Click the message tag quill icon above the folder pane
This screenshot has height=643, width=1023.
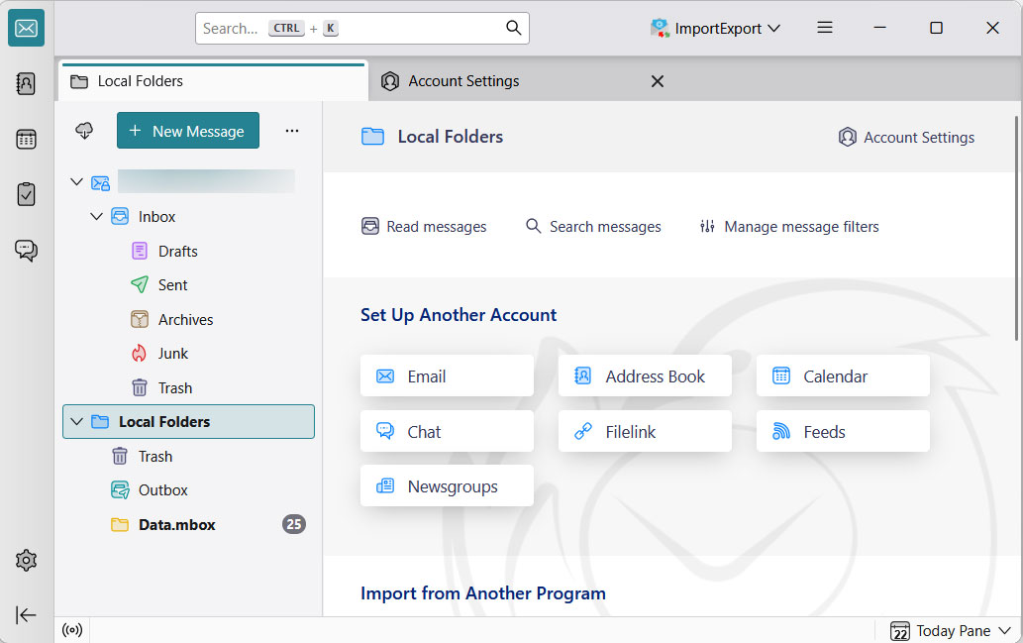84,130
